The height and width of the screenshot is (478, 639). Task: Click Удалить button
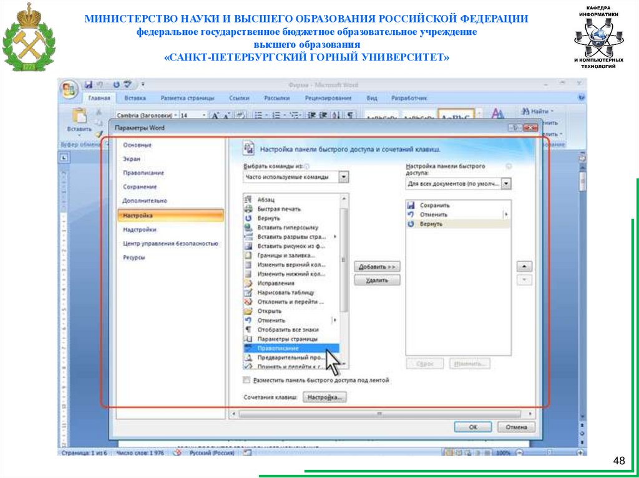(377, 280)
